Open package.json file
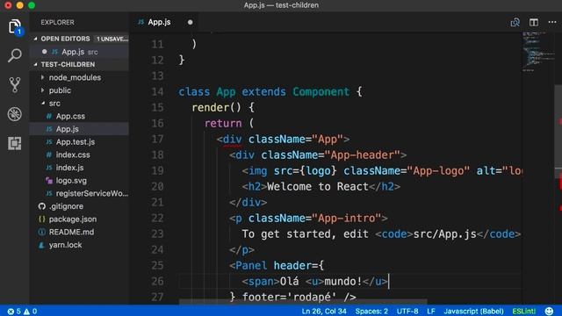This screenshot has width=562, height=316. coord(73,219)
